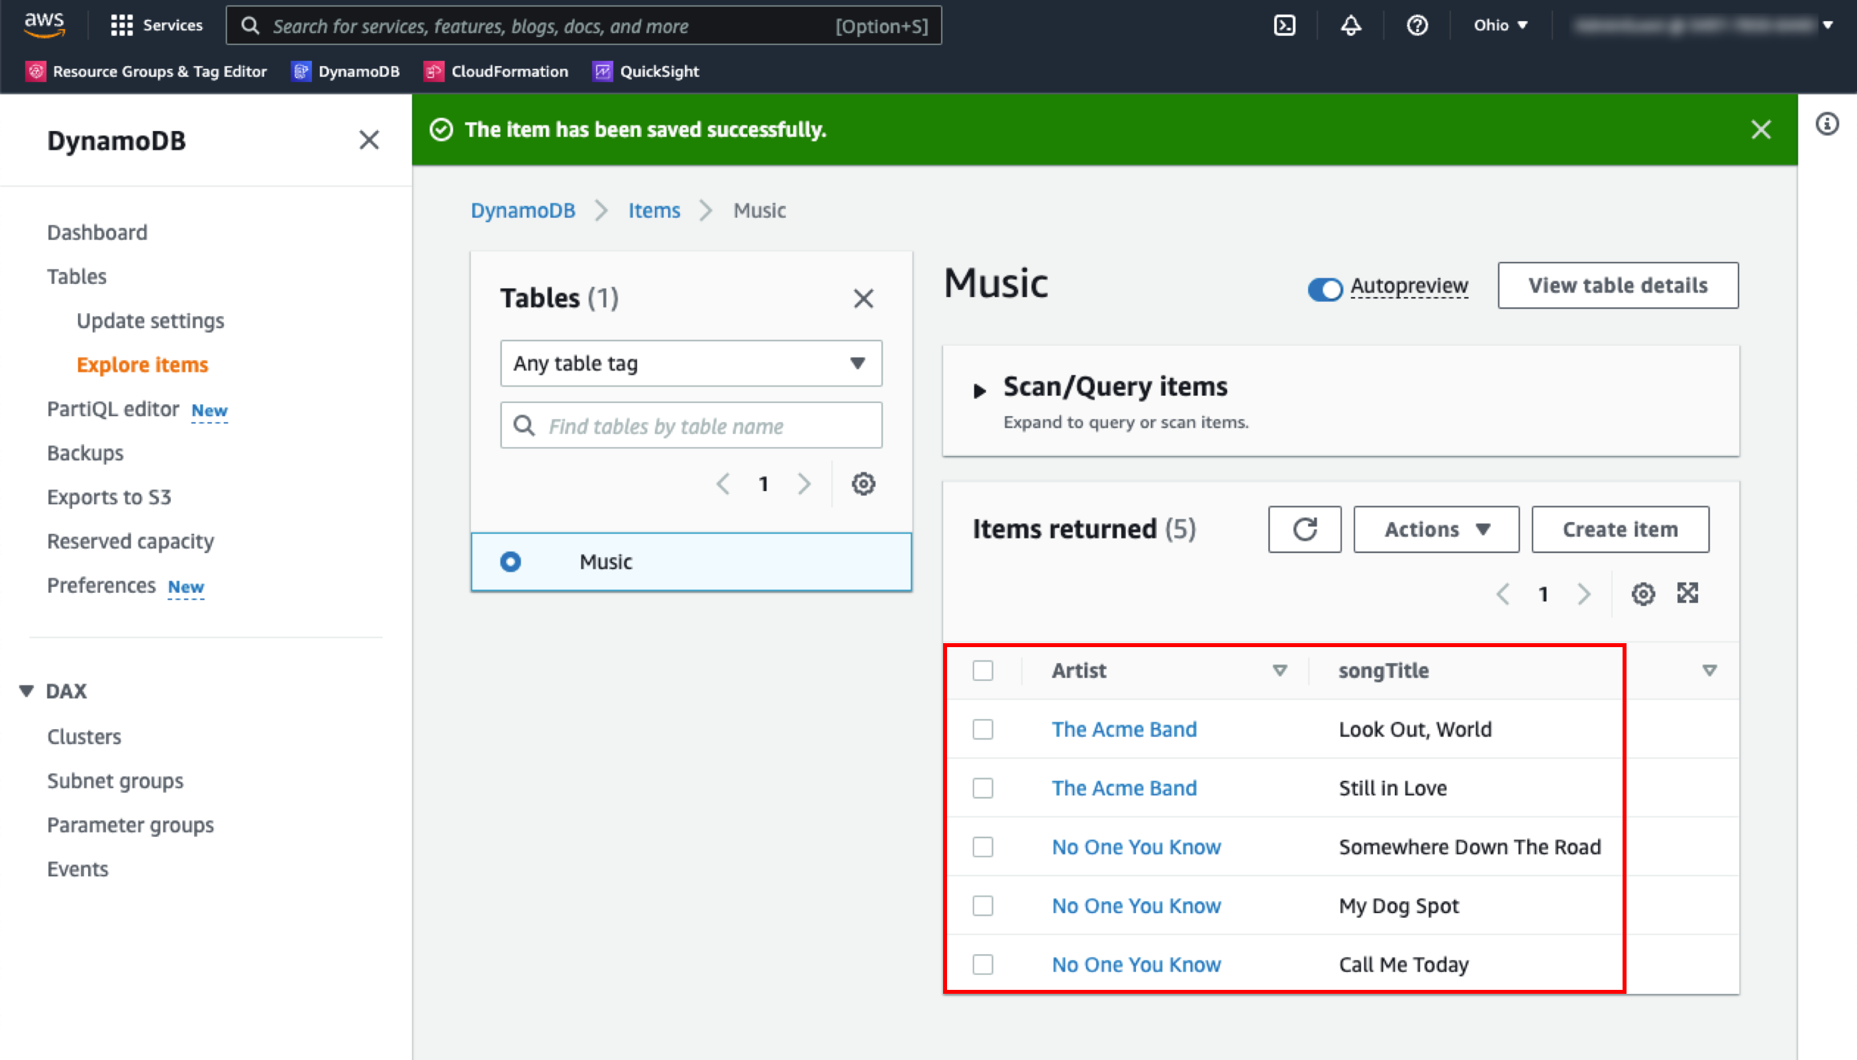This screenshot has width=1857, height=1060.
Task: Go to previous page of tables list
Action: 723,484
